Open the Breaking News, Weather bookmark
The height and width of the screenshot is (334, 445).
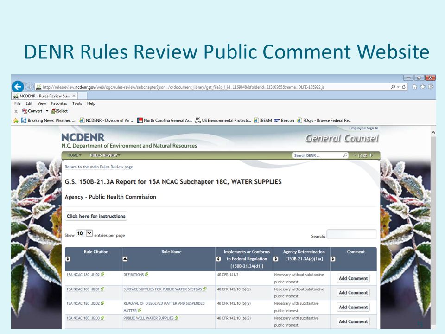[48, 121]
